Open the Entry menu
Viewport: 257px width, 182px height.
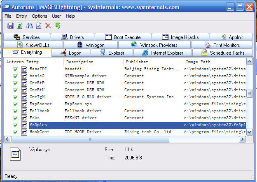click(21, 16)
